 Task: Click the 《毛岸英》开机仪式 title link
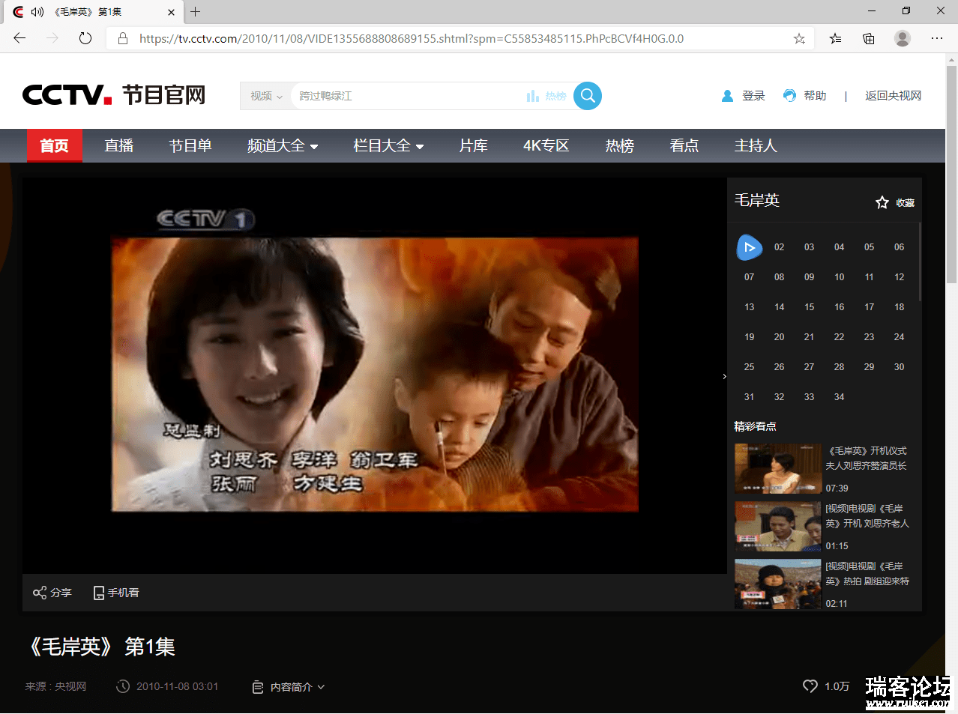pos(867,458)
